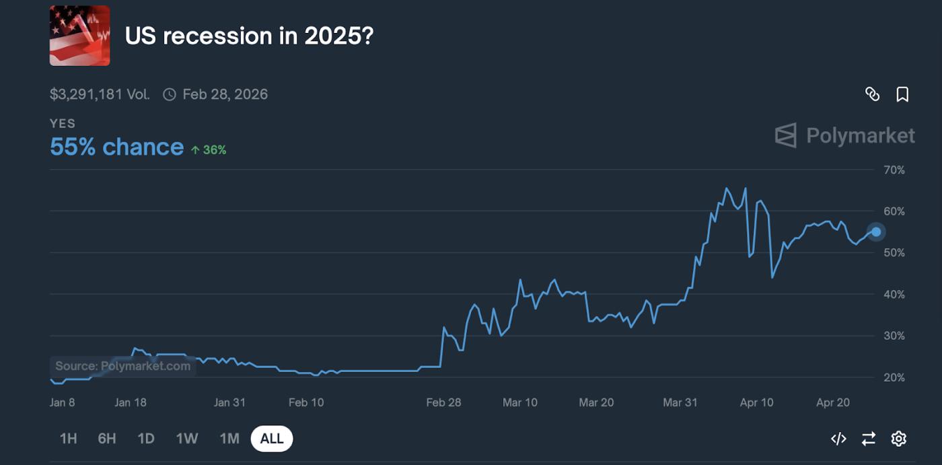The image size is (942, 465).
Task: Select the 1D time range
Action: tap(146, 439)
